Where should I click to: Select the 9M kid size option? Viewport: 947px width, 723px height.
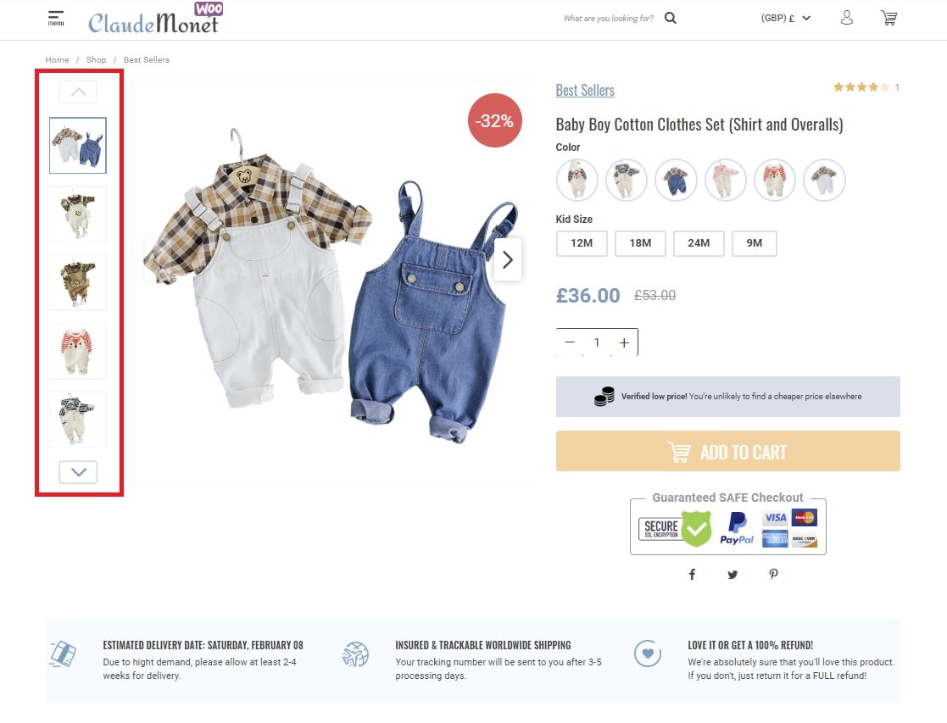755,242
